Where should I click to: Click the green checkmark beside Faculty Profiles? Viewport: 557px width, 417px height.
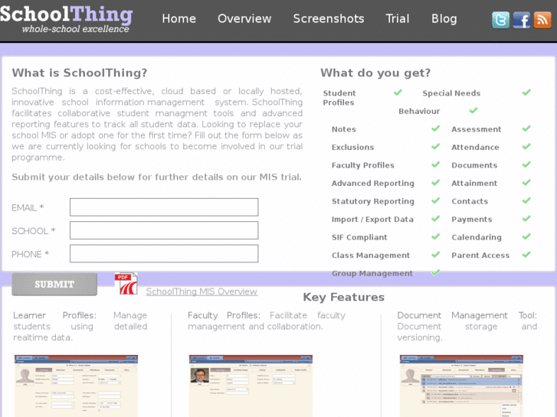pyautogui.click(x=435, y=165)
